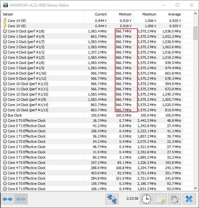Click the Core 14 VID lightning icon
The image size is (199, 208).
[5, 21]
